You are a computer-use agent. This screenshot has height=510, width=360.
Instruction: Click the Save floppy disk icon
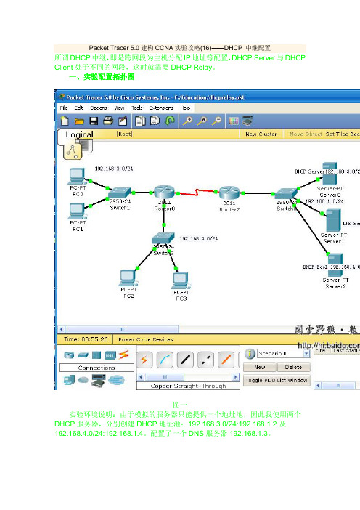click(x=94, y=121)
